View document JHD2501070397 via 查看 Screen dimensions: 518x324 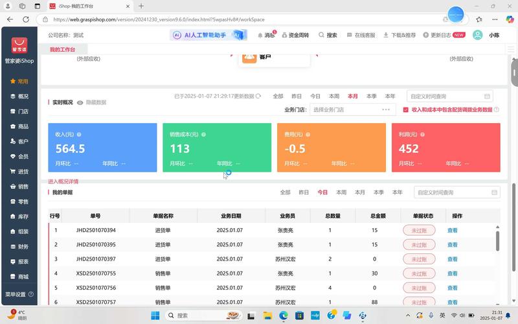(452, 259)
